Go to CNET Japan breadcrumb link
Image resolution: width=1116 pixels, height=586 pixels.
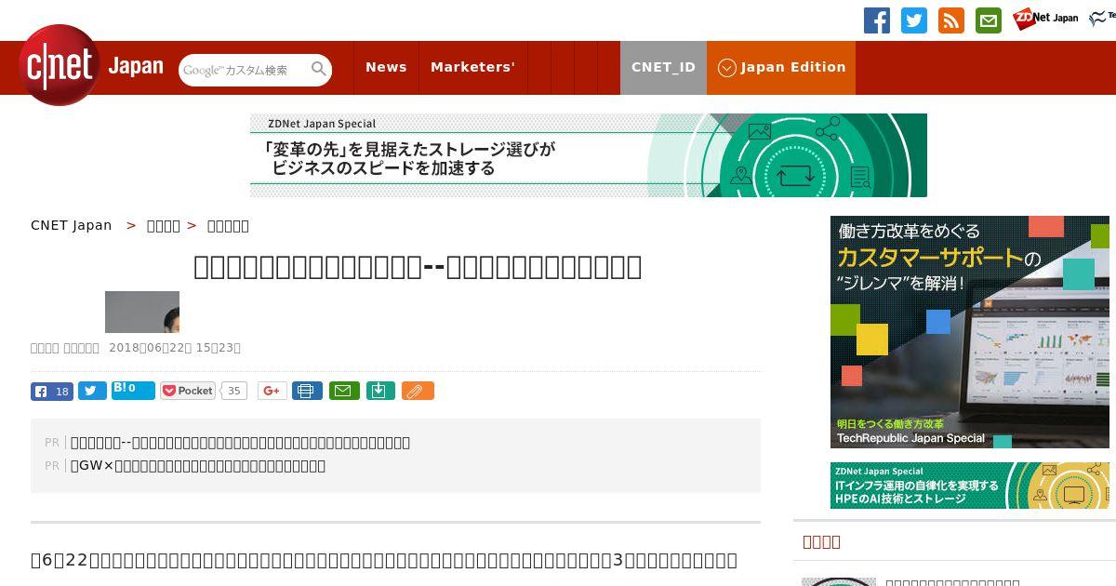[72, 225]
